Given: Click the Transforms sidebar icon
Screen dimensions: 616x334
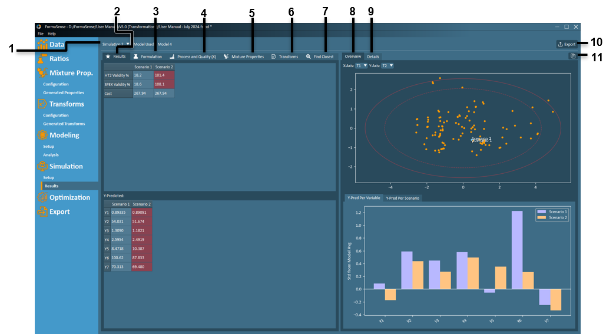Looking at the screenshot, I should coord(42,104).
